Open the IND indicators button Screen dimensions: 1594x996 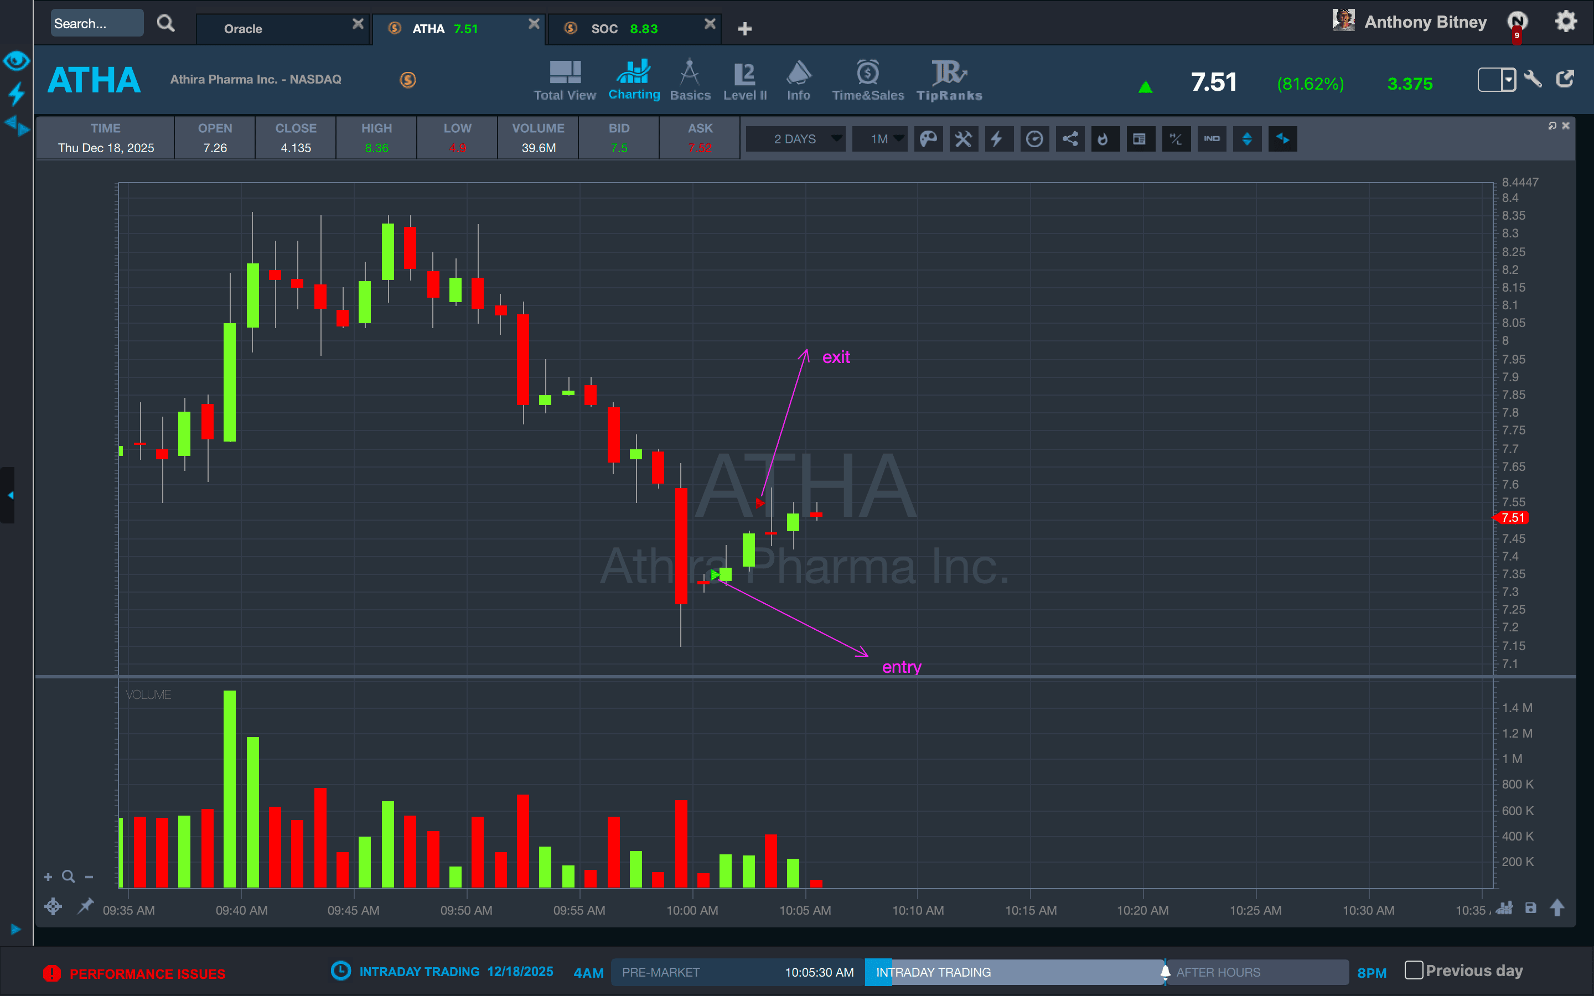pos(1212,139)
